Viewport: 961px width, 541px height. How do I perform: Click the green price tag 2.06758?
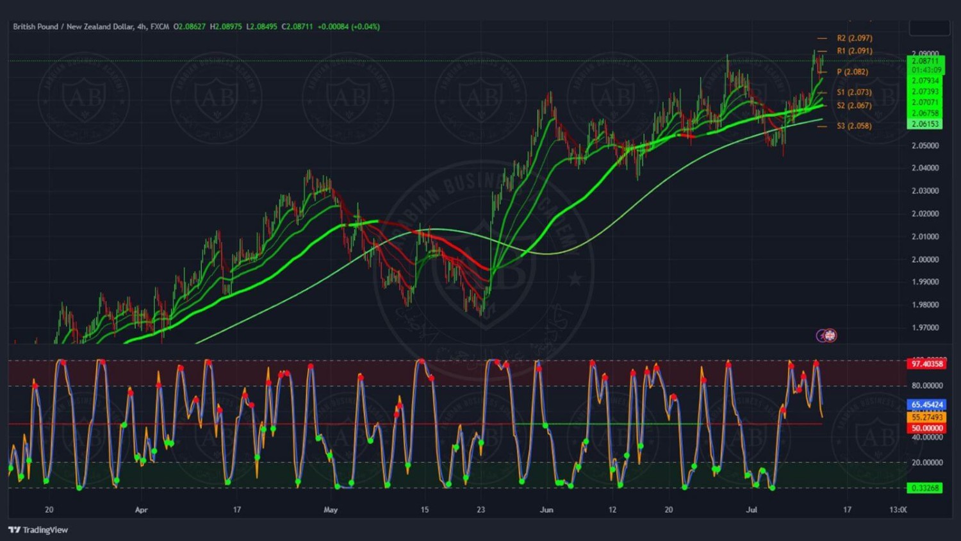click(925, 113)
